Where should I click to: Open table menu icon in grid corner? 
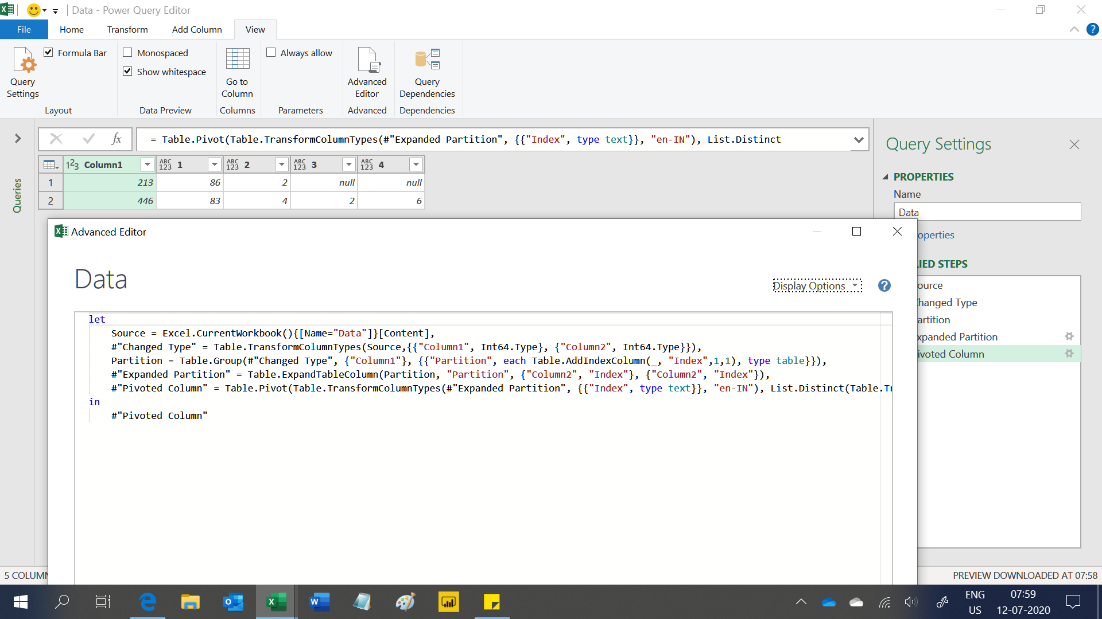point(51,165)
